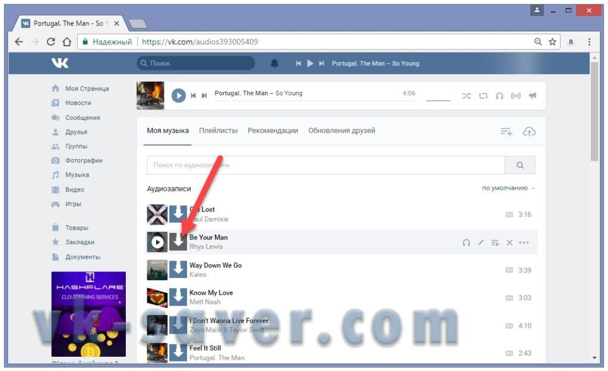Show similar tracks for Be Your Man
The image size is (608, 371).
pyautogui.click(x=467, y=242)
